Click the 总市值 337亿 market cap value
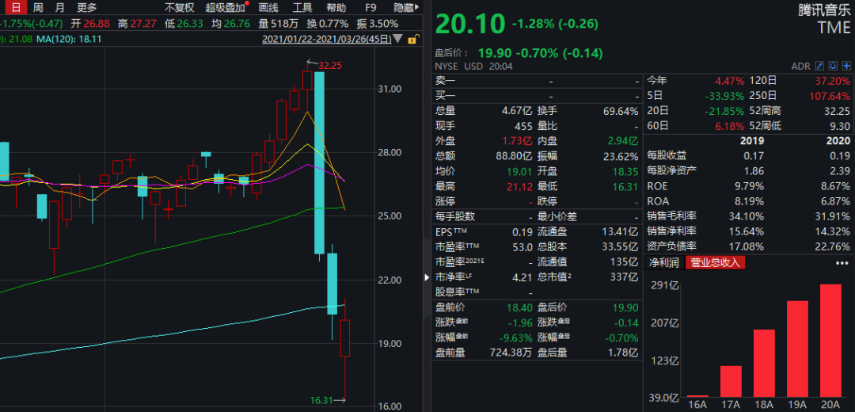 tap(624, 277)
